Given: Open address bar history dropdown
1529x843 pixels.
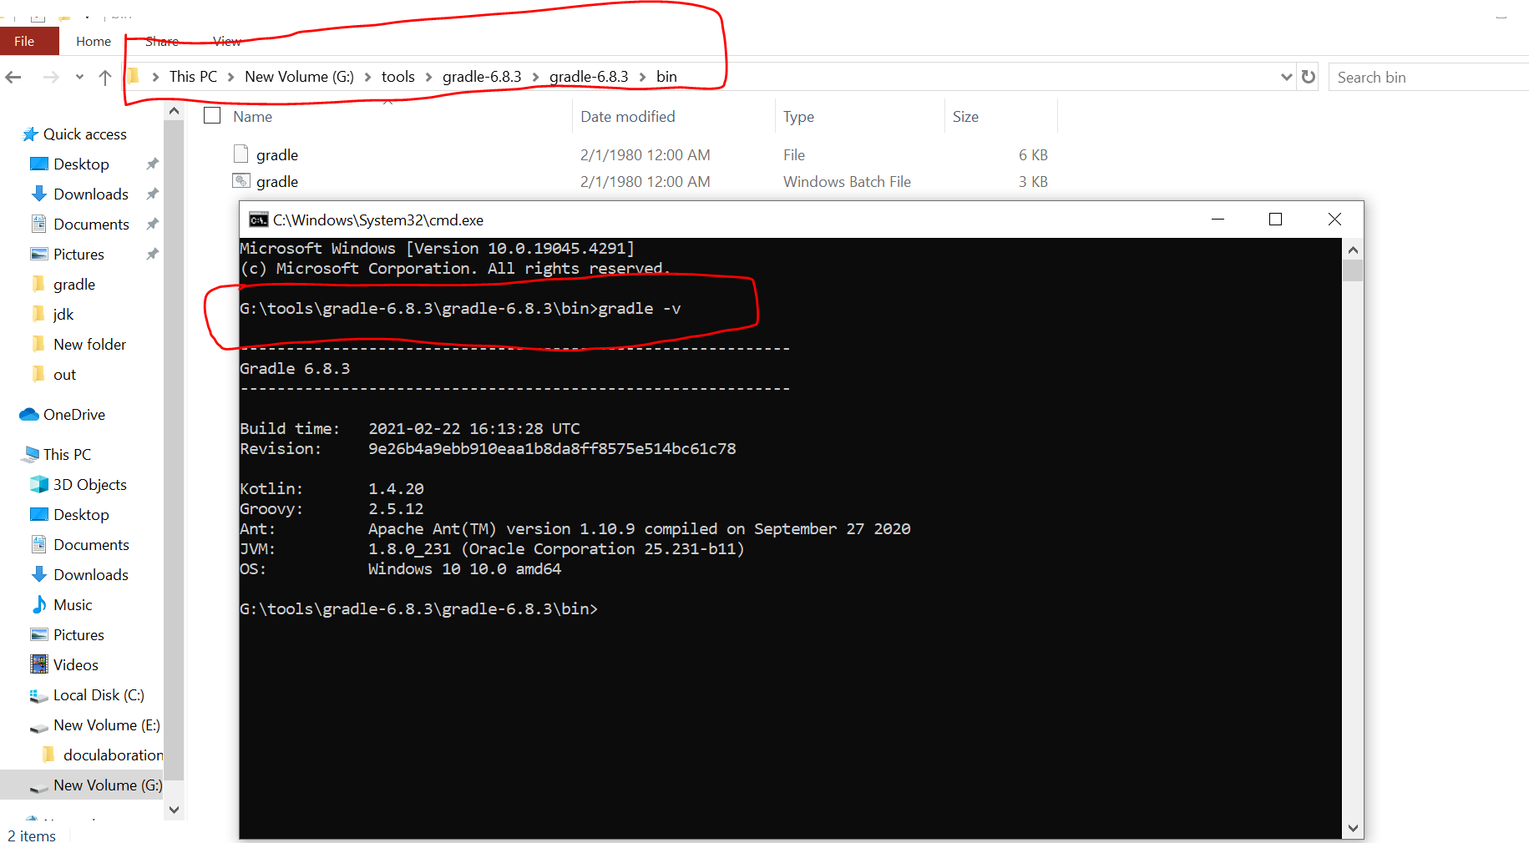Looking at the screenshot, I should click(x=1286, y=77).
